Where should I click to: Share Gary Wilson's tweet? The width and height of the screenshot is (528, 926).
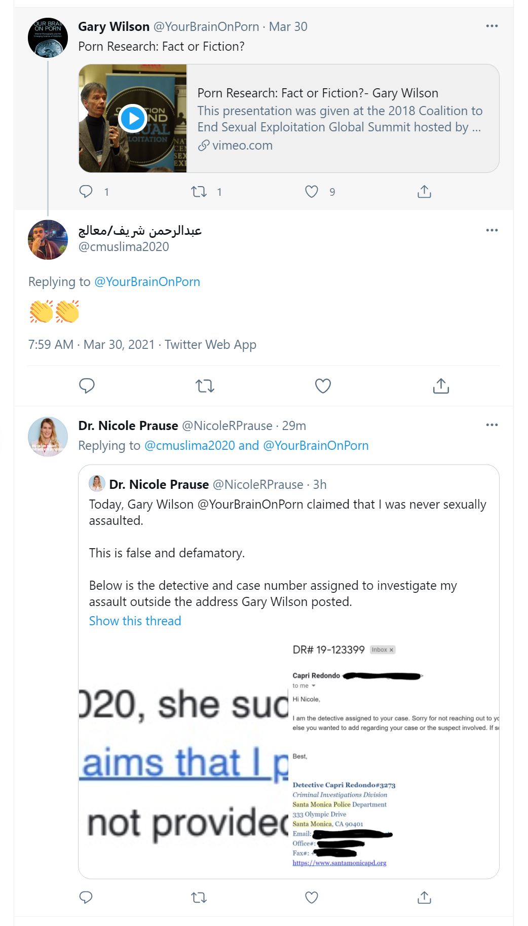coord(424,191)
